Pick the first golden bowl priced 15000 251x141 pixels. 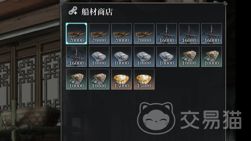121,79
